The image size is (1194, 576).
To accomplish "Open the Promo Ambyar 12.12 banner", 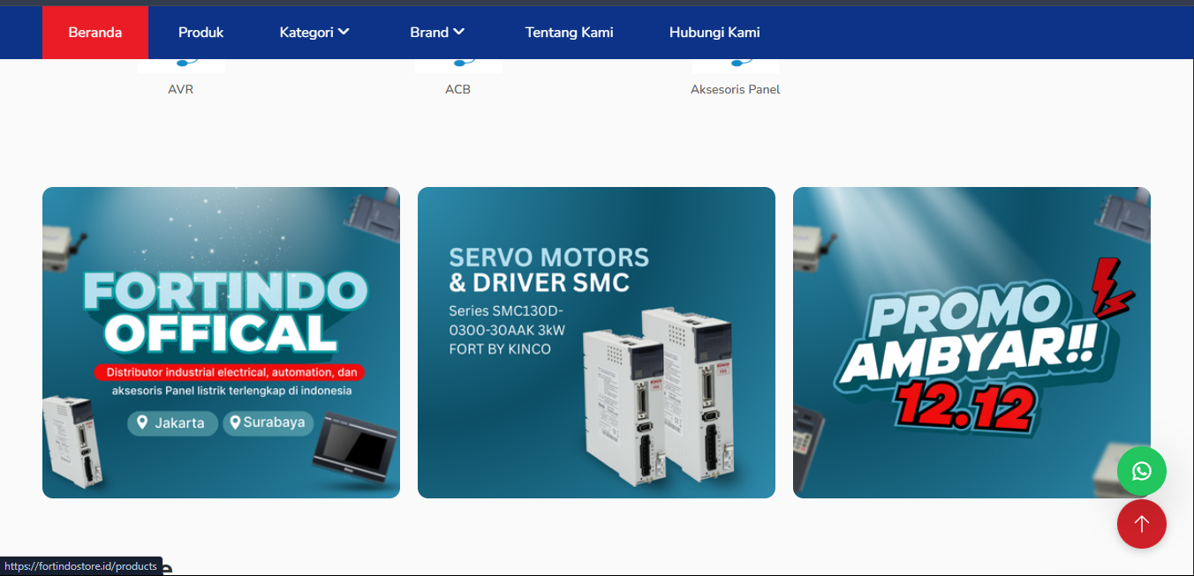I will (x=971, y=342).
